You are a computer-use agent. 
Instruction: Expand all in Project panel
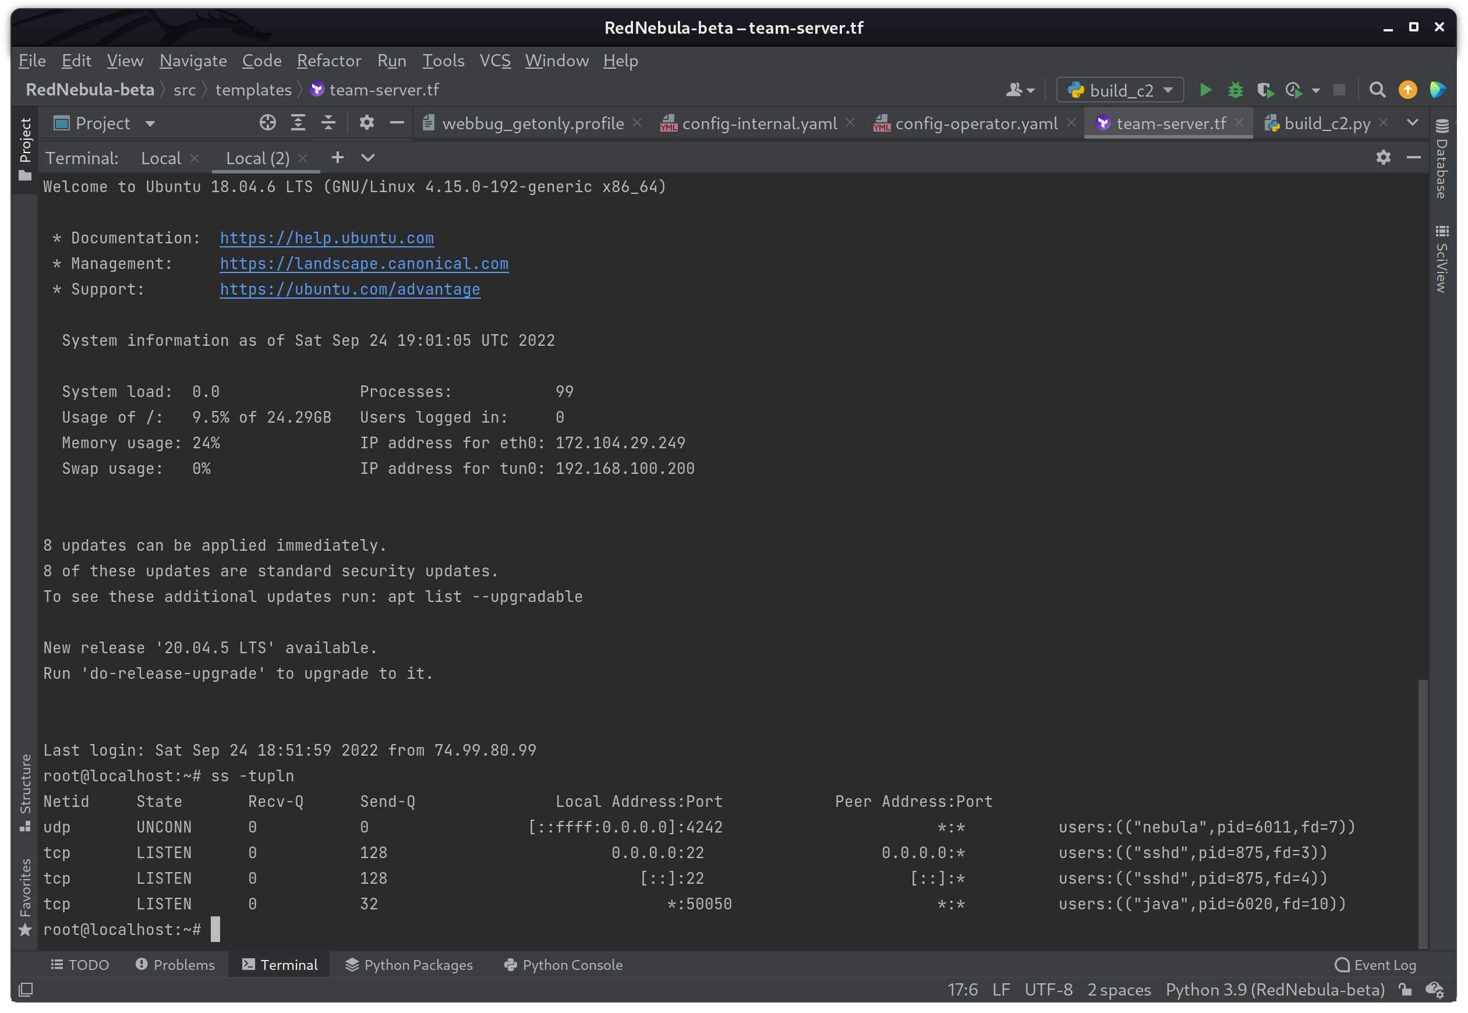point(298,123)
